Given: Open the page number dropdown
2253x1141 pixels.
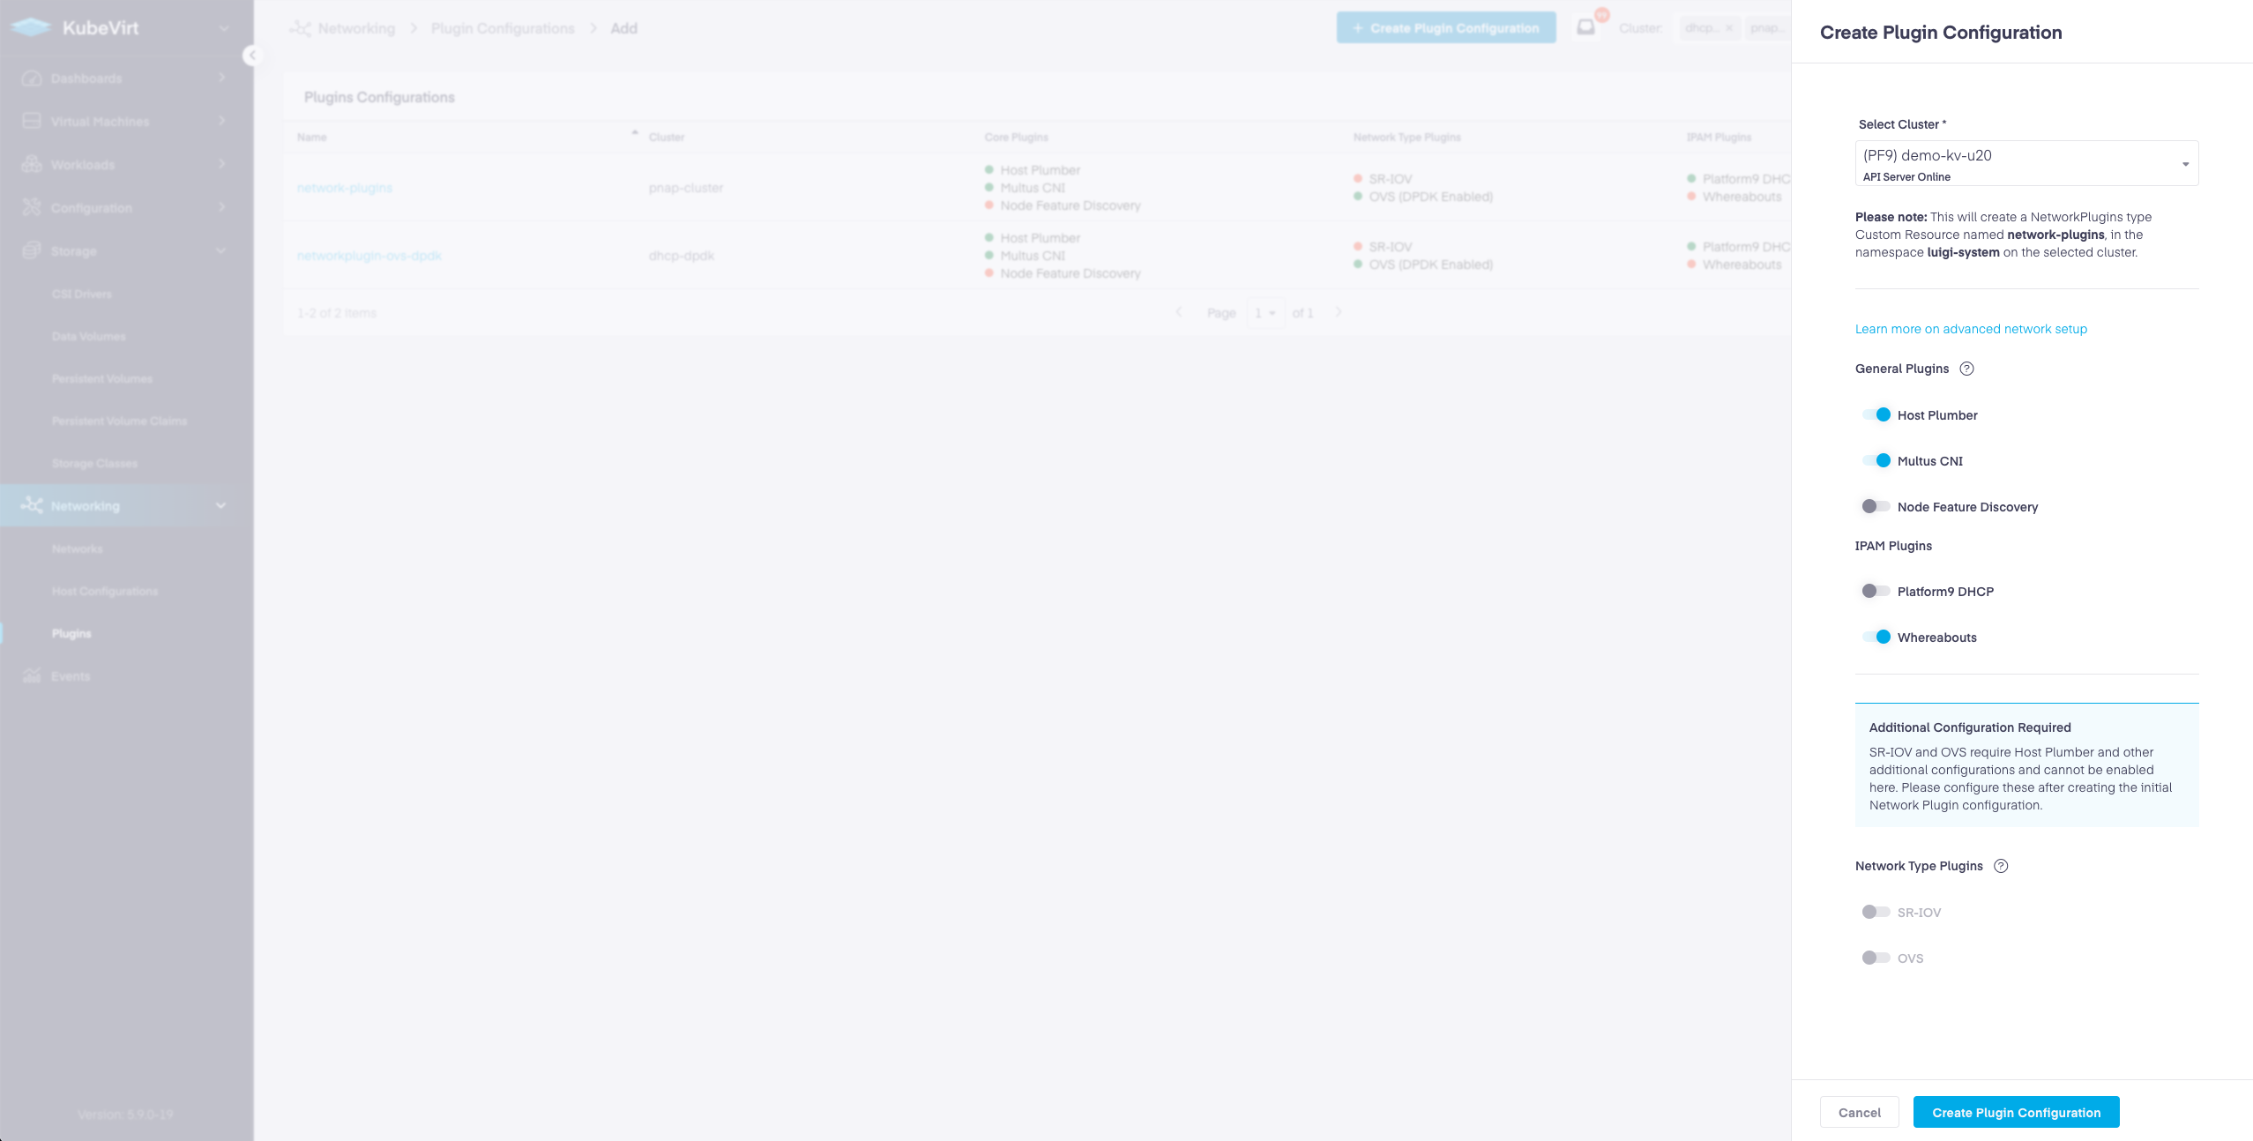Looking at the screenshot, I should coord(1265,313).
